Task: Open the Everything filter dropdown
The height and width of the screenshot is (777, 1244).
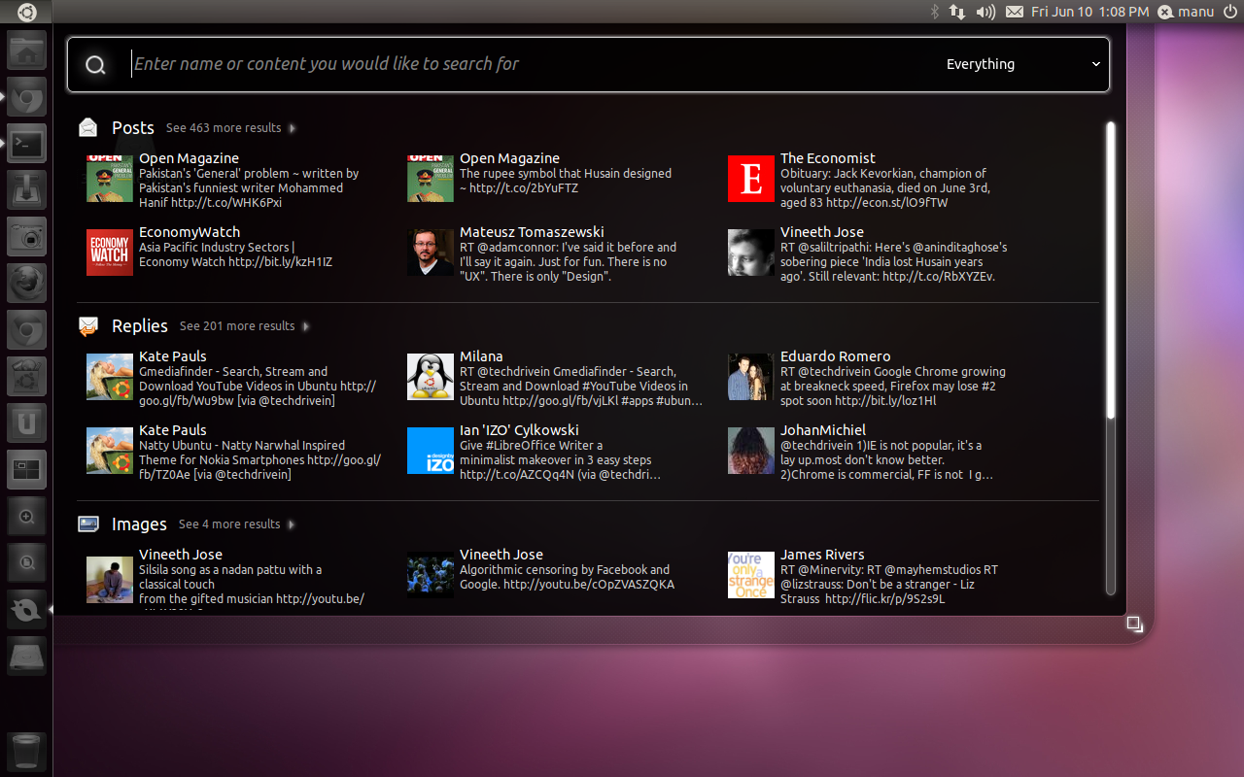Action: click(1024, 64)
